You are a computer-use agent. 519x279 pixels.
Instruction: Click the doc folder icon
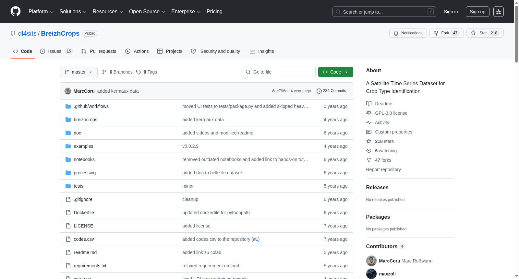(68, 133)
